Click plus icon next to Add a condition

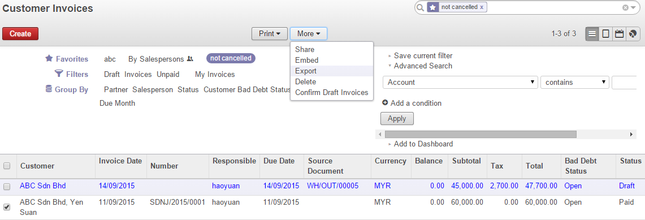tap(385, 103)
